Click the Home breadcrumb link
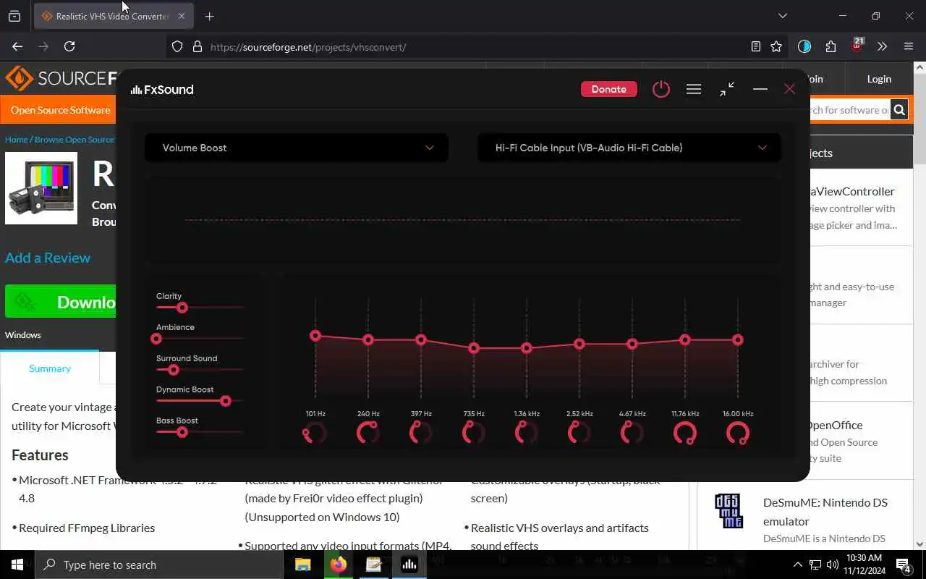 pos(16,139)
